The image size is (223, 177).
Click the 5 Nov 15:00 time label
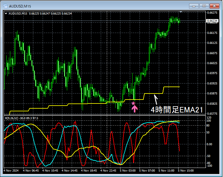(x=186, y=170)
